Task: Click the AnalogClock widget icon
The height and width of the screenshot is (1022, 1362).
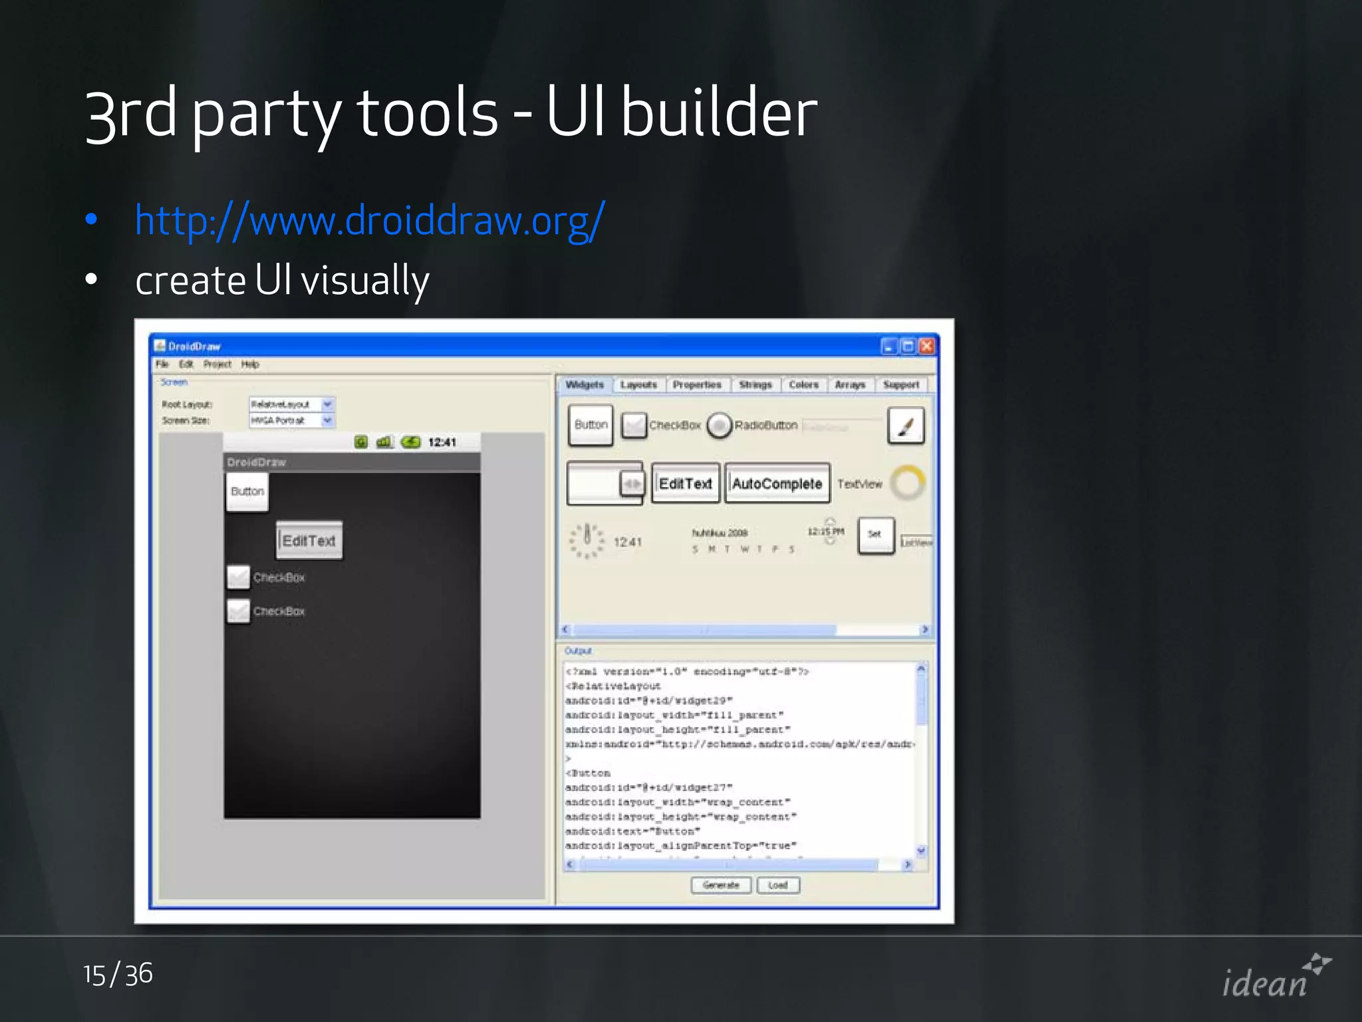Action: 587,540
